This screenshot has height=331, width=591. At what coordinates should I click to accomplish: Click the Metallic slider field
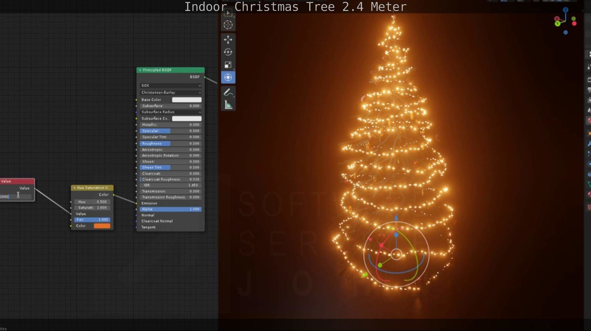171,125
